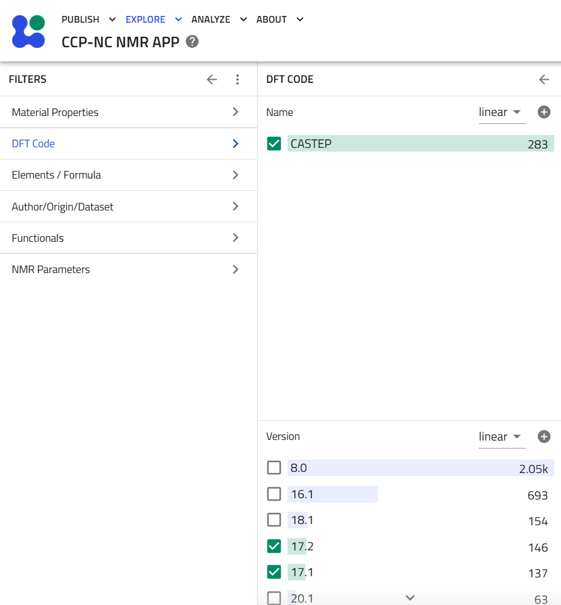Click the CASTEP histogram bar

pyautogui.click(x=421, y=144)
